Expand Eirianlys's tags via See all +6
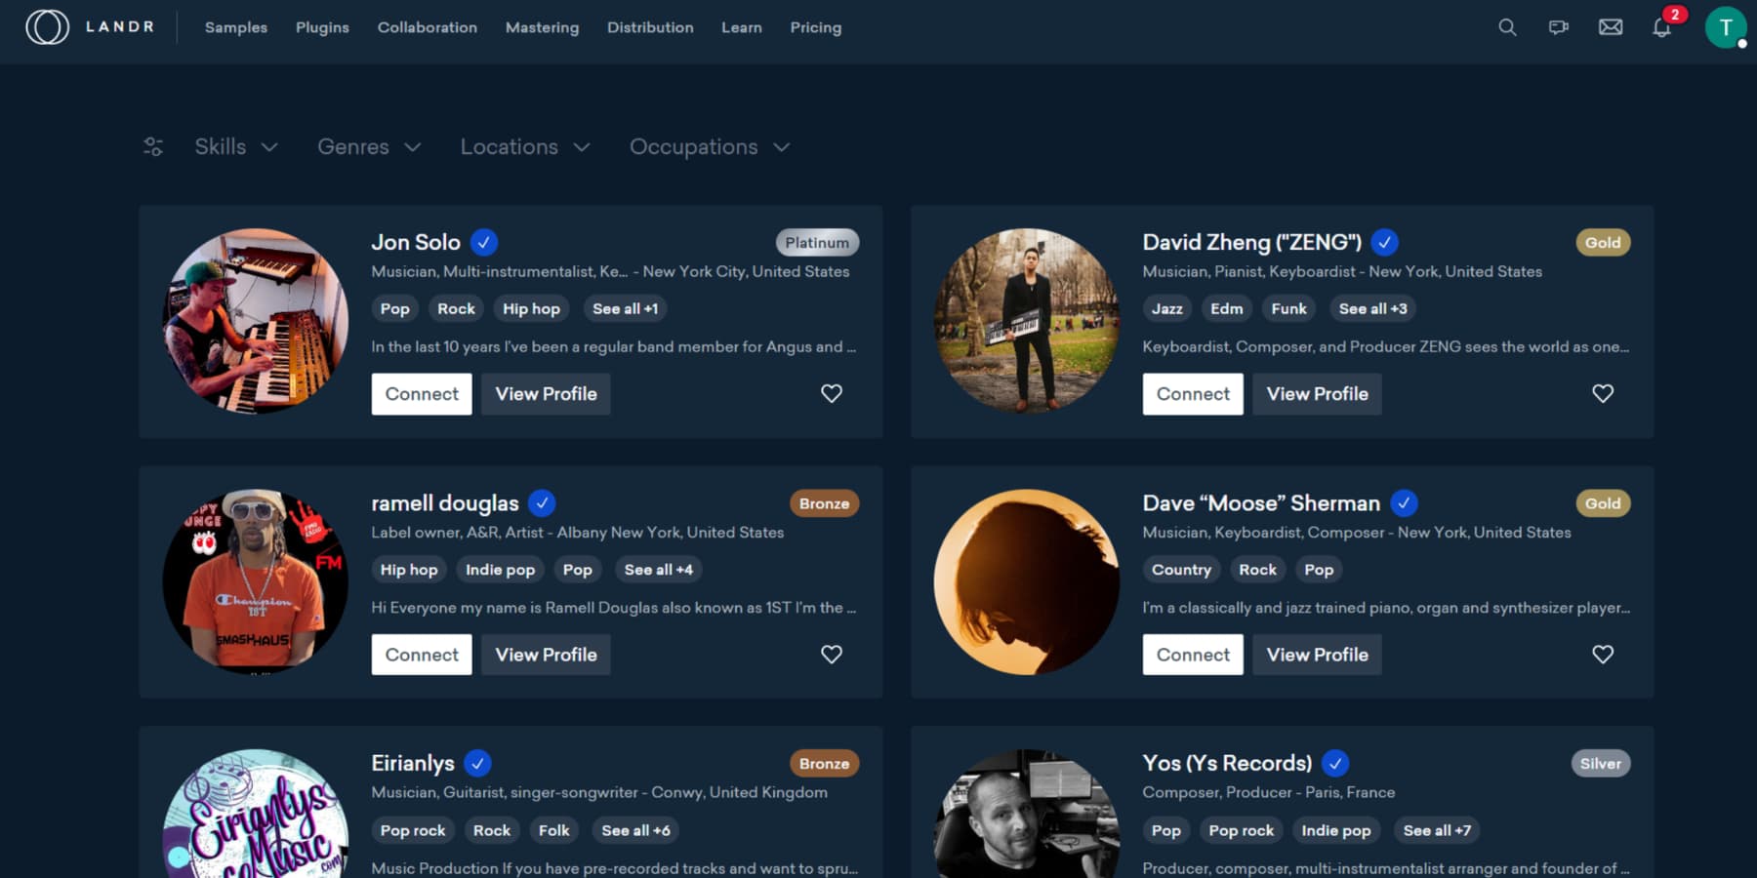Viewport: 1757px width, 878px height. pyautogui.click(x=635, y=830)
